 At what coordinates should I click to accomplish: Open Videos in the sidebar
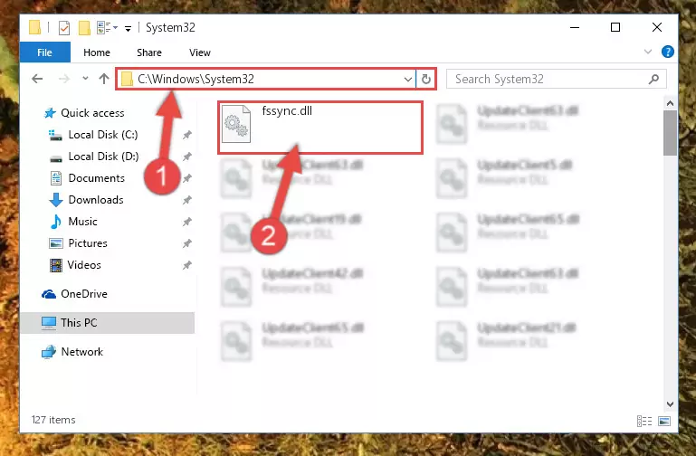(84, 265)
